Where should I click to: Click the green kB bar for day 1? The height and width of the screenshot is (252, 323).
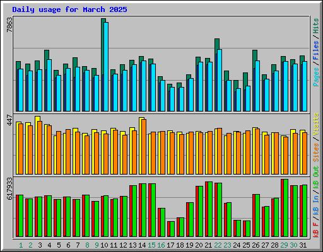[21, 215]
